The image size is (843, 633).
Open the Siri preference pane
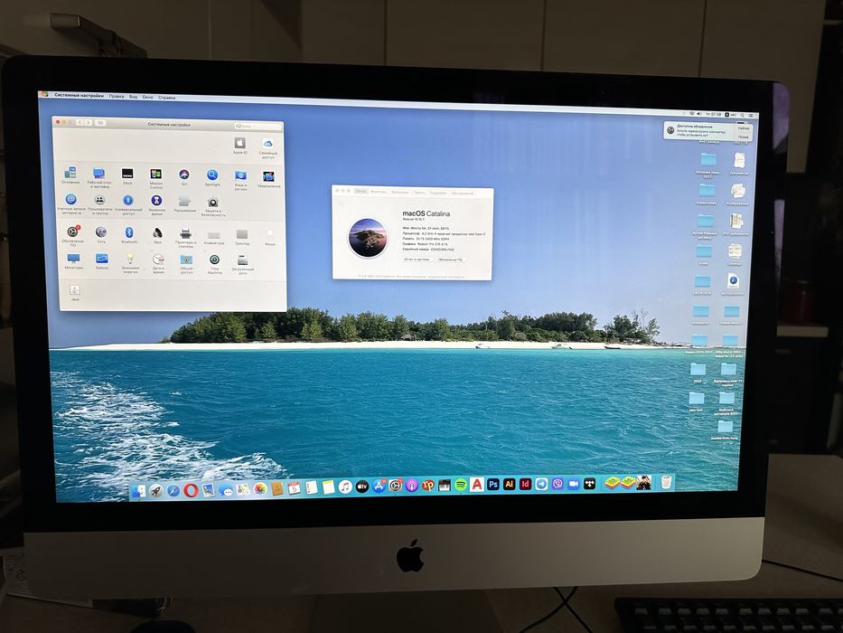click(x=184, y=175)
